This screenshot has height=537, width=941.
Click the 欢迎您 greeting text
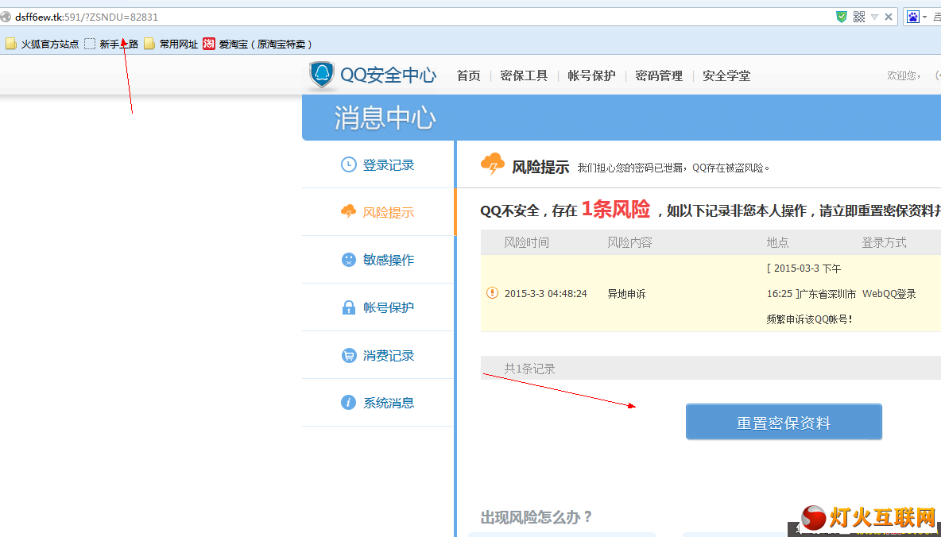903,75
